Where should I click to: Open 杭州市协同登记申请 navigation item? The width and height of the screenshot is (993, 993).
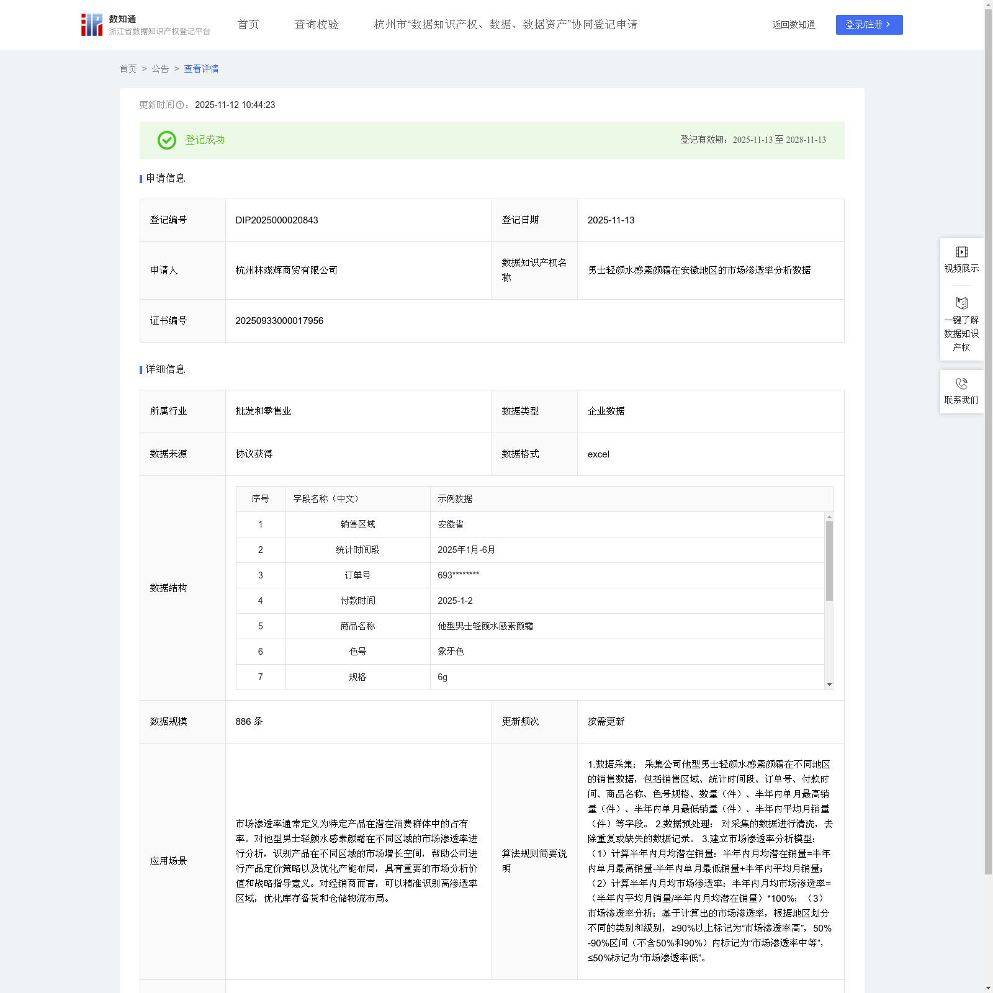505,25
